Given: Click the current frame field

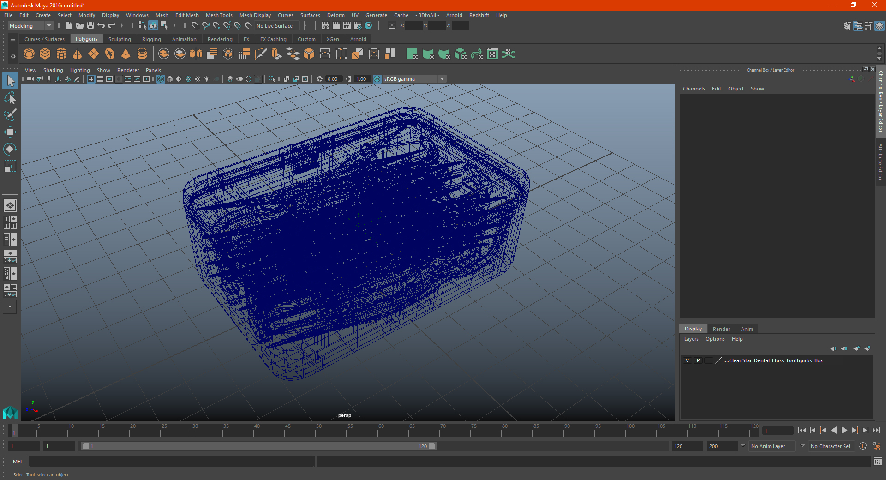Looking at the screenshot, I should pyautogui.click(x=778, y=431).
